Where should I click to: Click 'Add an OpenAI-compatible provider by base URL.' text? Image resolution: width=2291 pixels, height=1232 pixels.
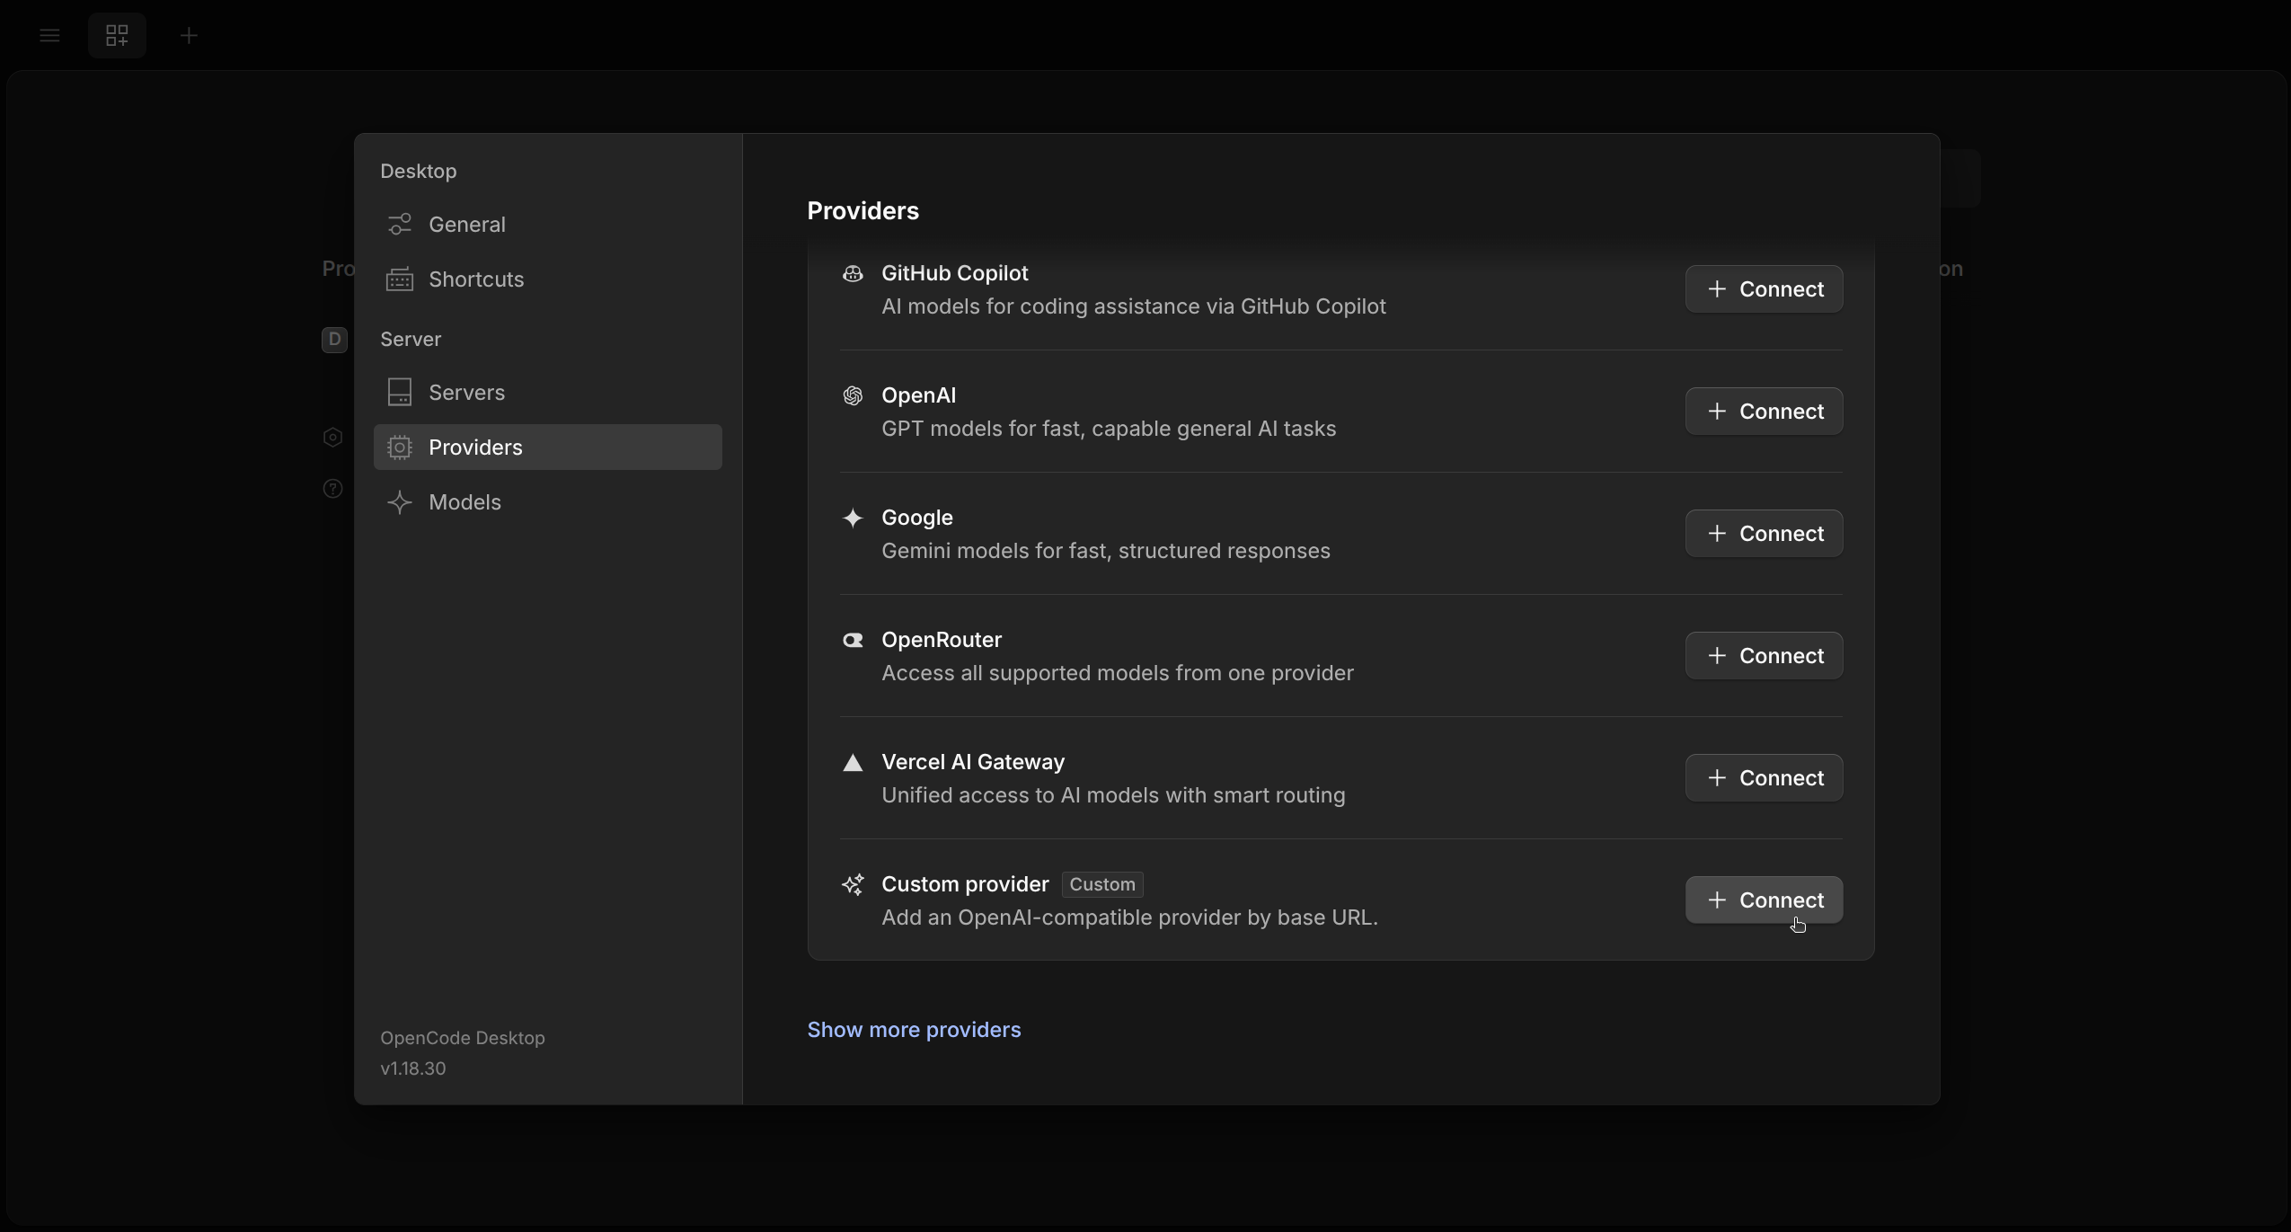click(1129, 917)
